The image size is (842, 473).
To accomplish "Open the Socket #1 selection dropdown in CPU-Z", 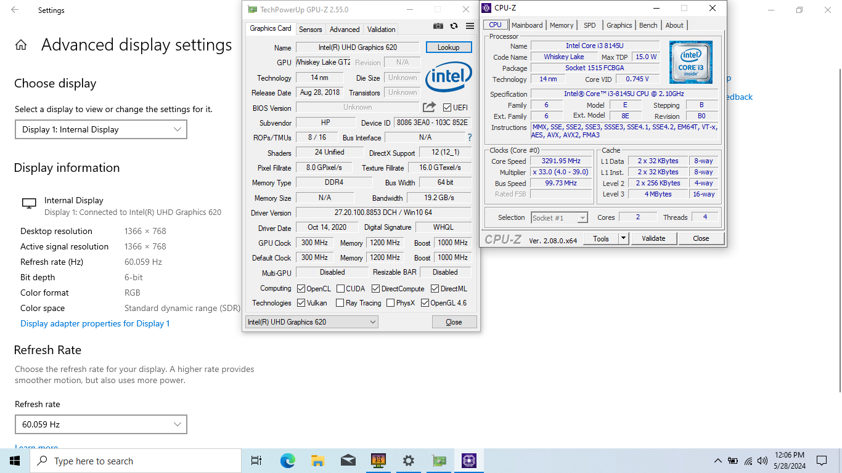I will [x=559, y=217].
